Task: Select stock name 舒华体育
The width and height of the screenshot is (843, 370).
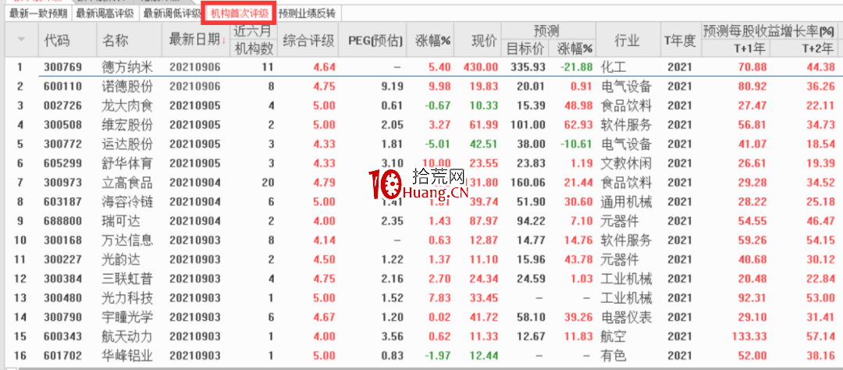Action: [x=127, y=163]
